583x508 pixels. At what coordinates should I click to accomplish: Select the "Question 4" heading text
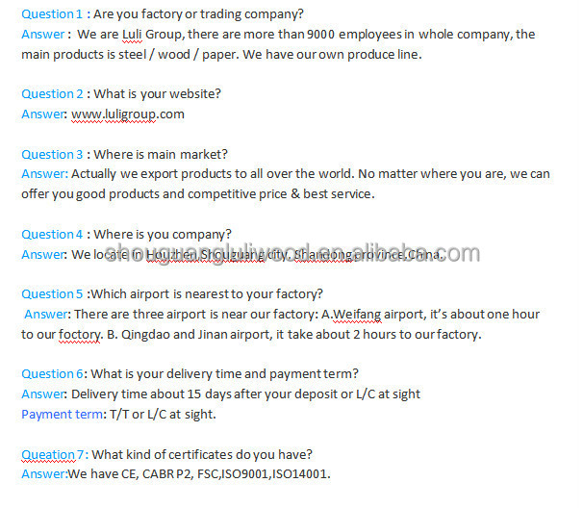(x=52, y=234)
